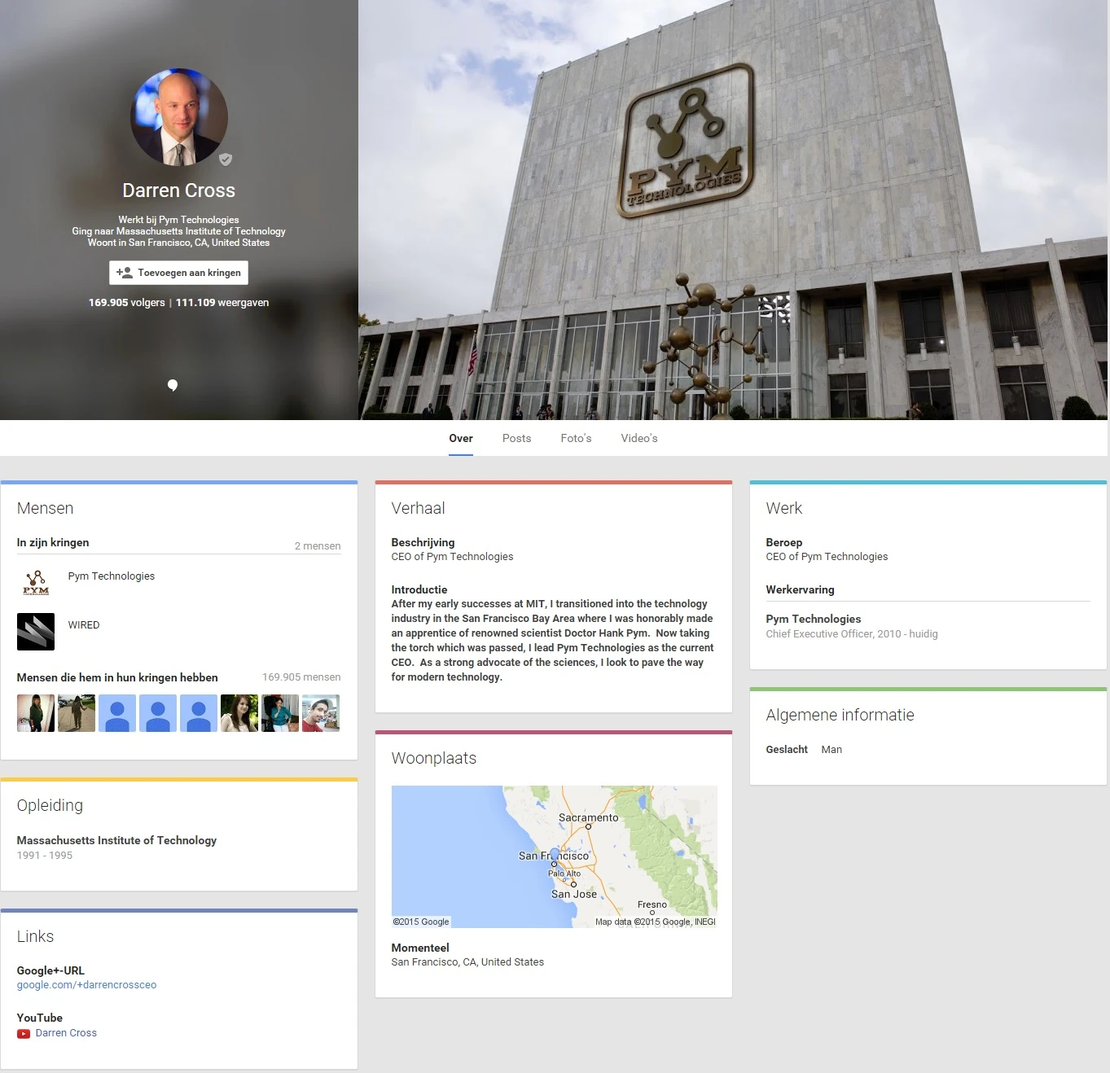This screenshot has height=1073, width=1110.
Task: Open the Video's tab
Action: [x=639, y=438]
